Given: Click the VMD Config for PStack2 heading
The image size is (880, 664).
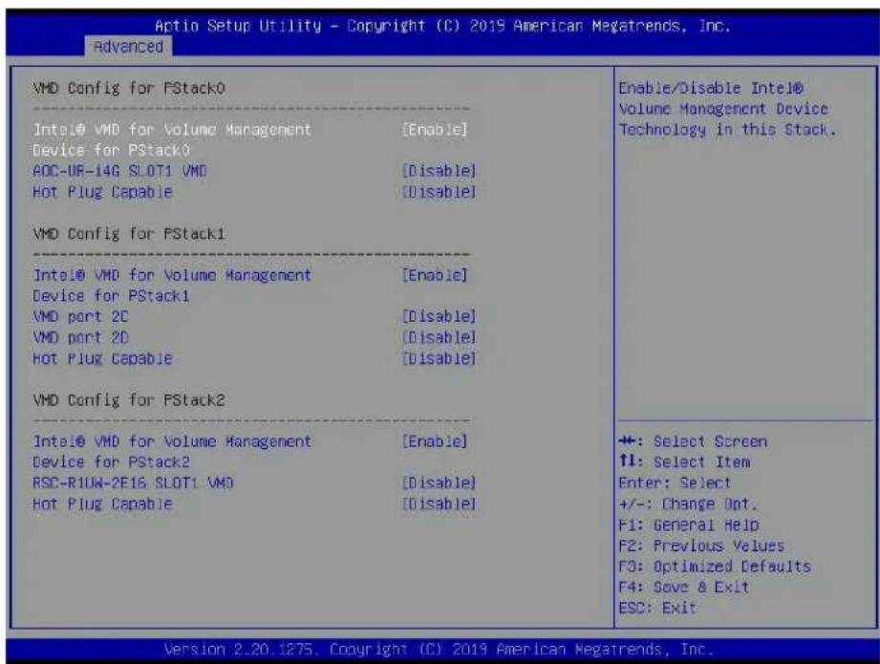Looking at the screenshot, I should click(x=129, y=399).
